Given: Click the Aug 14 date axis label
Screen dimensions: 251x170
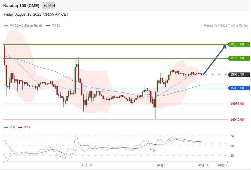Looking at the screenshot, I should [203, 165].
